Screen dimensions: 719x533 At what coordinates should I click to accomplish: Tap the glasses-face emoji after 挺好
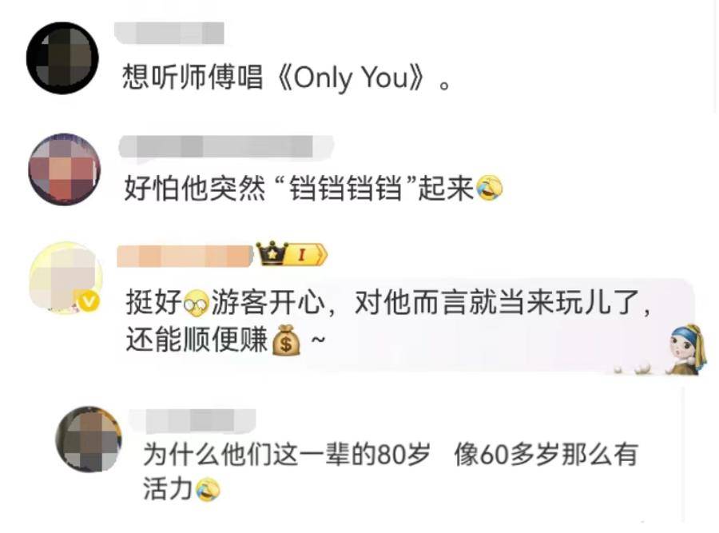point(197,303)
